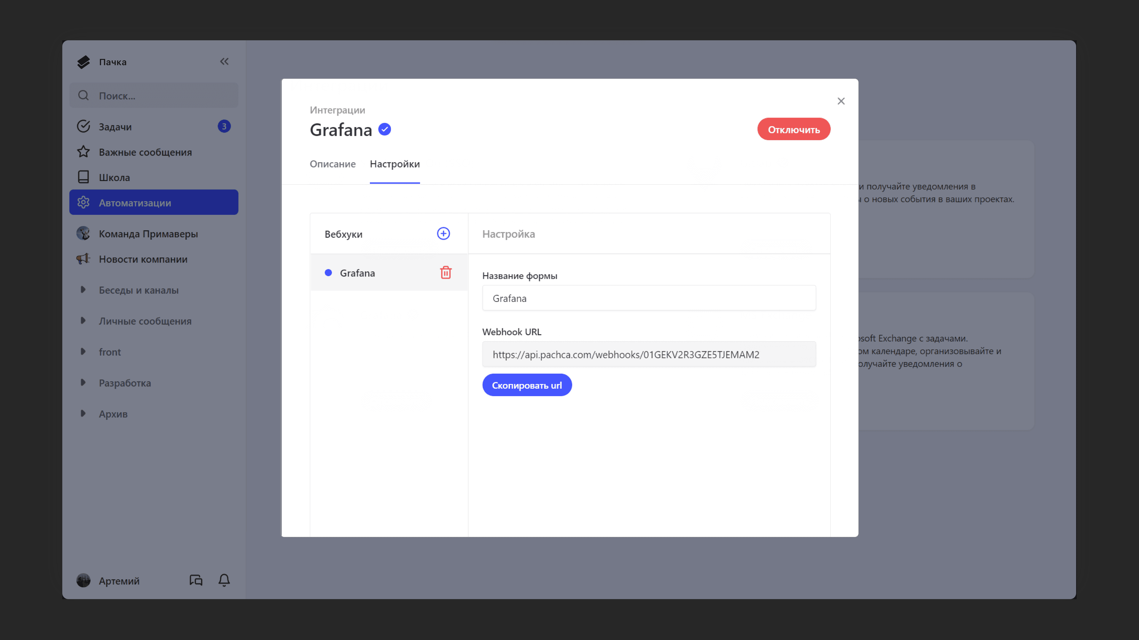
Task: Open Команда Примаверы chat
Action: pos(153,234)
